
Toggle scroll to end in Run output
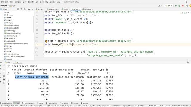pyautogui.click(x=4, y=76)
